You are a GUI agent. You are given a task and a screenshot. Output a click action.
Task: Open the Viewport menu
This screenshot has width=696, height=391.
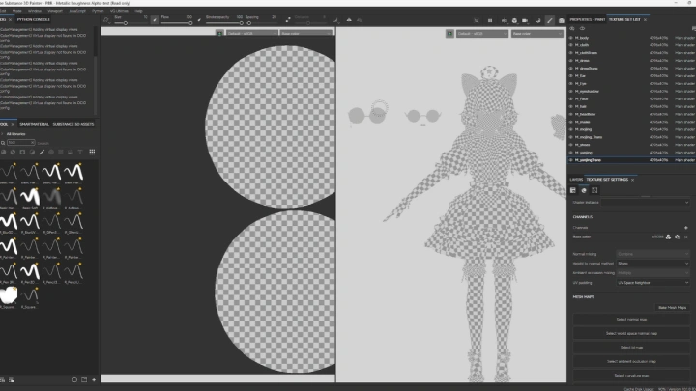click(x=55, y=11)
